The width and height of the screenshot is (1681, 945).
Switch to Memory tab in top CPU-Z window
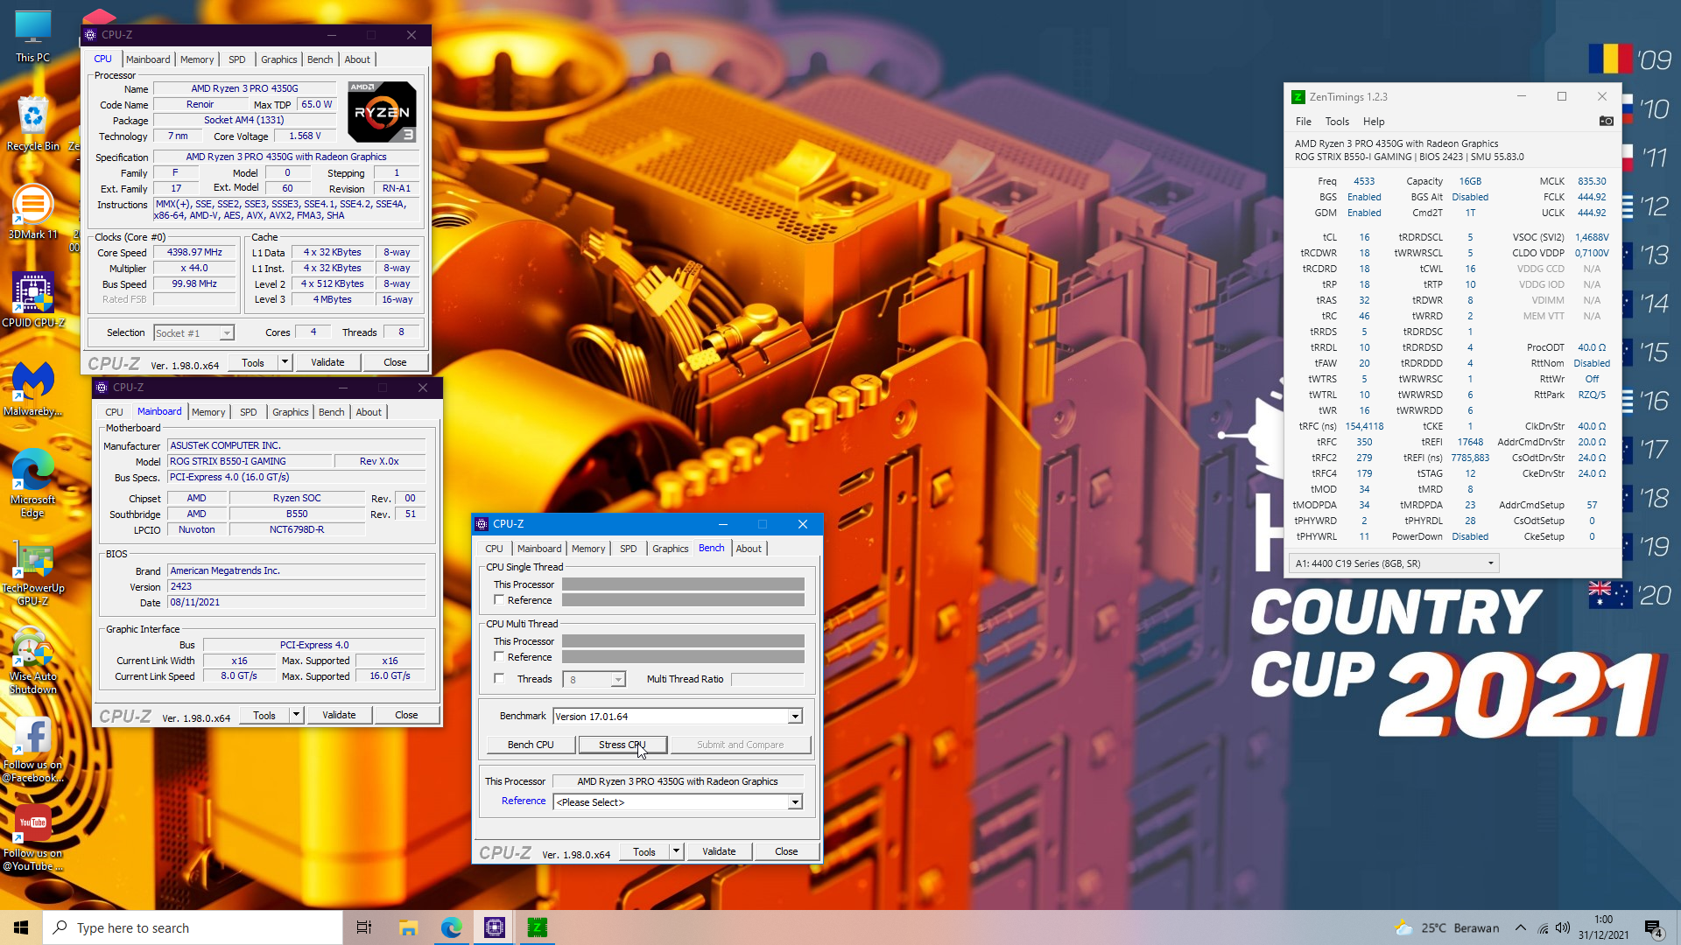click(197, 59)
